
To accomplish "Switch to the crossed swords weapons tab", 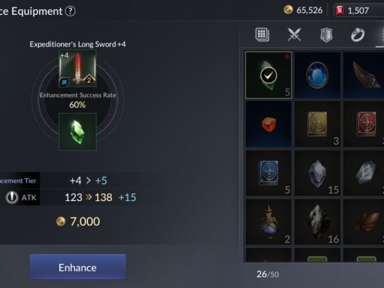I will (294, 35).
